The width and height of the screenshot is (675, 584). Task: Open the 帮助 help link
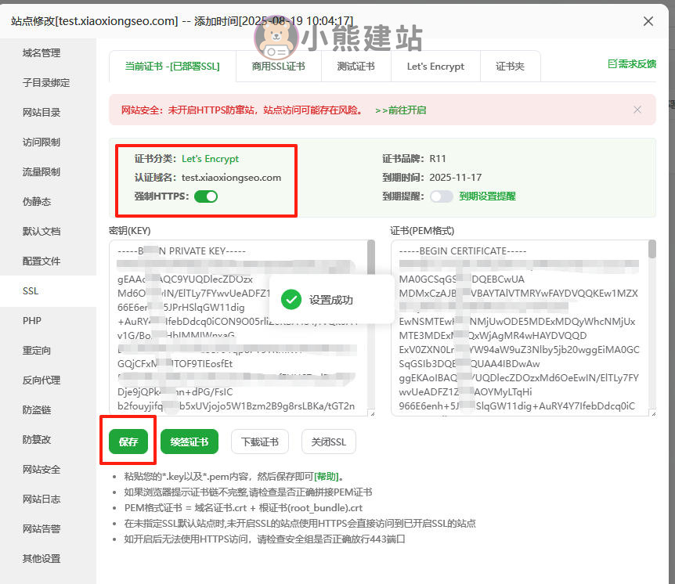click(x=327, y=476)
